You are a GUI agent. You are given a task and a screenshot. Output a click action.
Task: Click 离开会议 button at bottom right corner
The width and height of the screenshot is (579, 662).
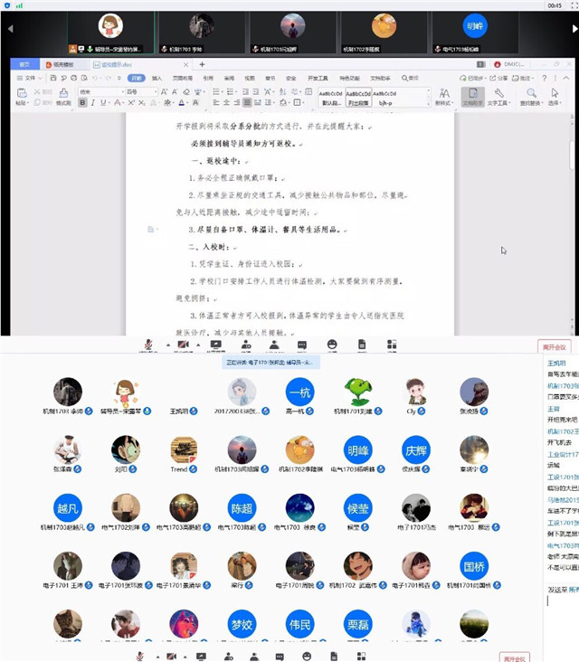pyautogui.click(x=515, y=658)
